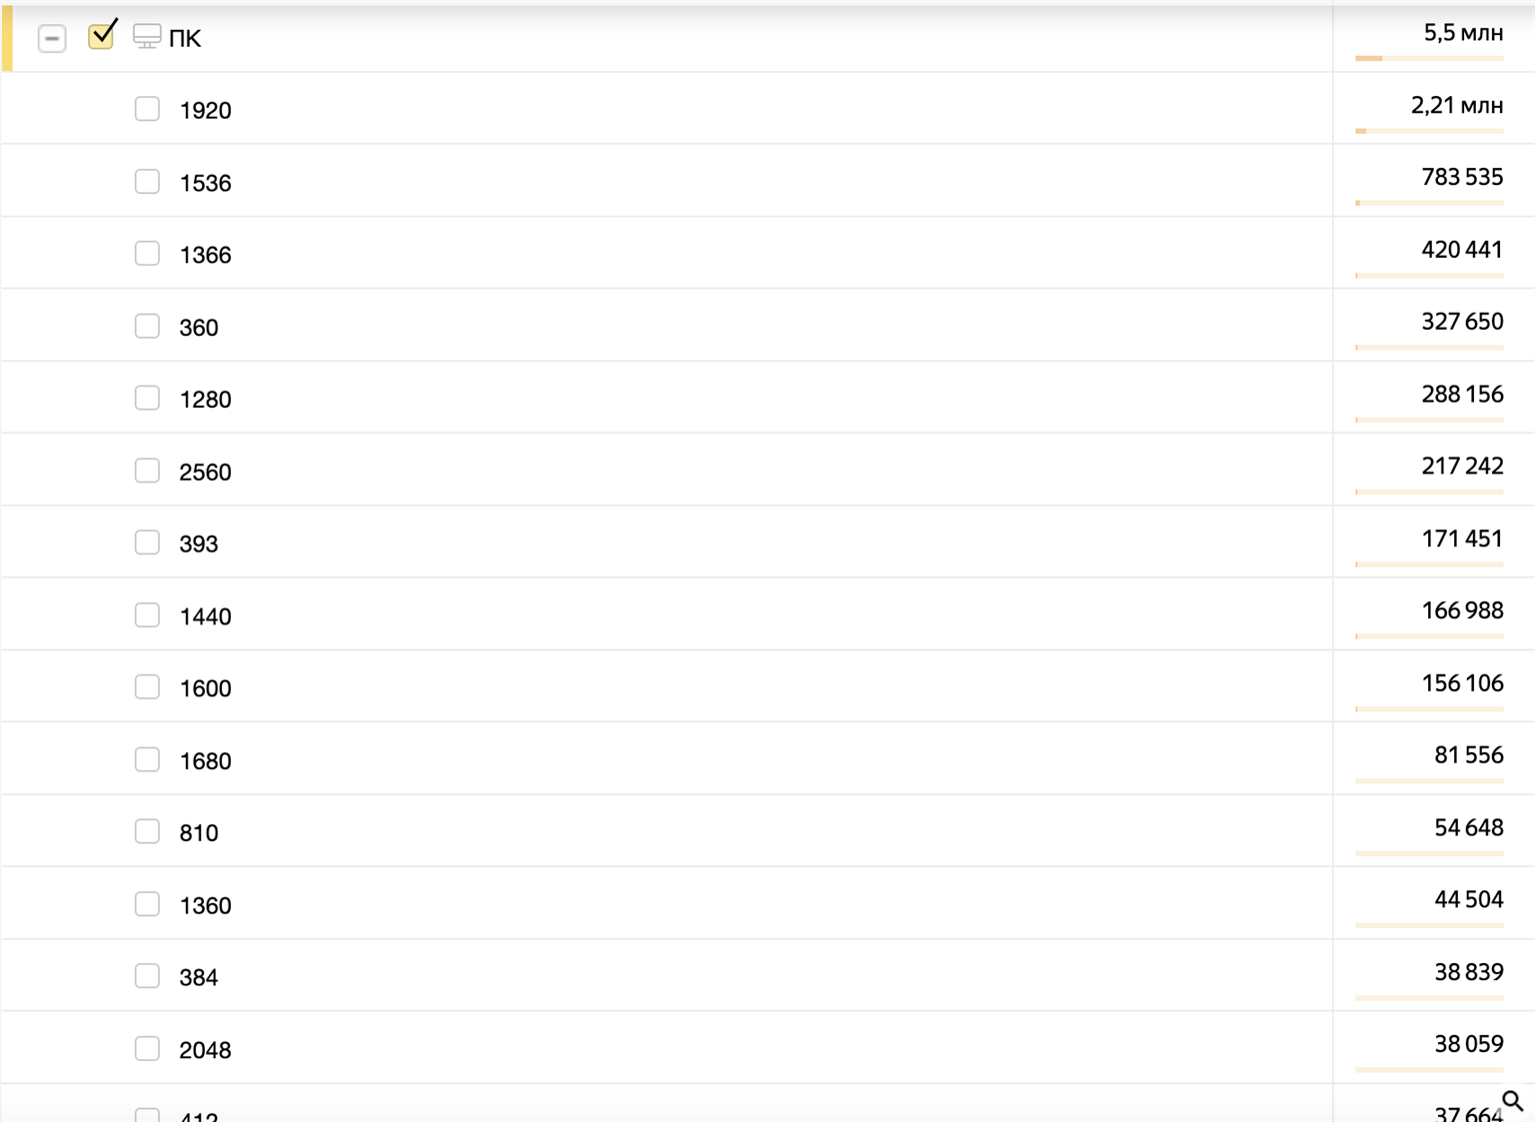Screen dimensions: 1535x1122
Task: Click the bar under 5,5 млн total
Action: click(1428, 59)
